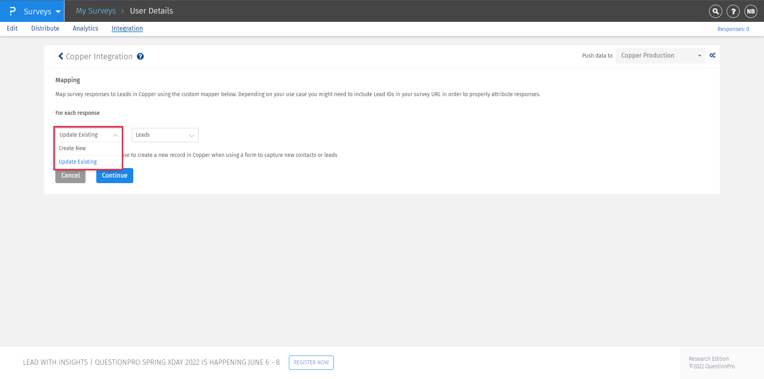Open the Push data to Copper Production dropdown
This screenshot has width=764, height=379.
coord(660,55)
